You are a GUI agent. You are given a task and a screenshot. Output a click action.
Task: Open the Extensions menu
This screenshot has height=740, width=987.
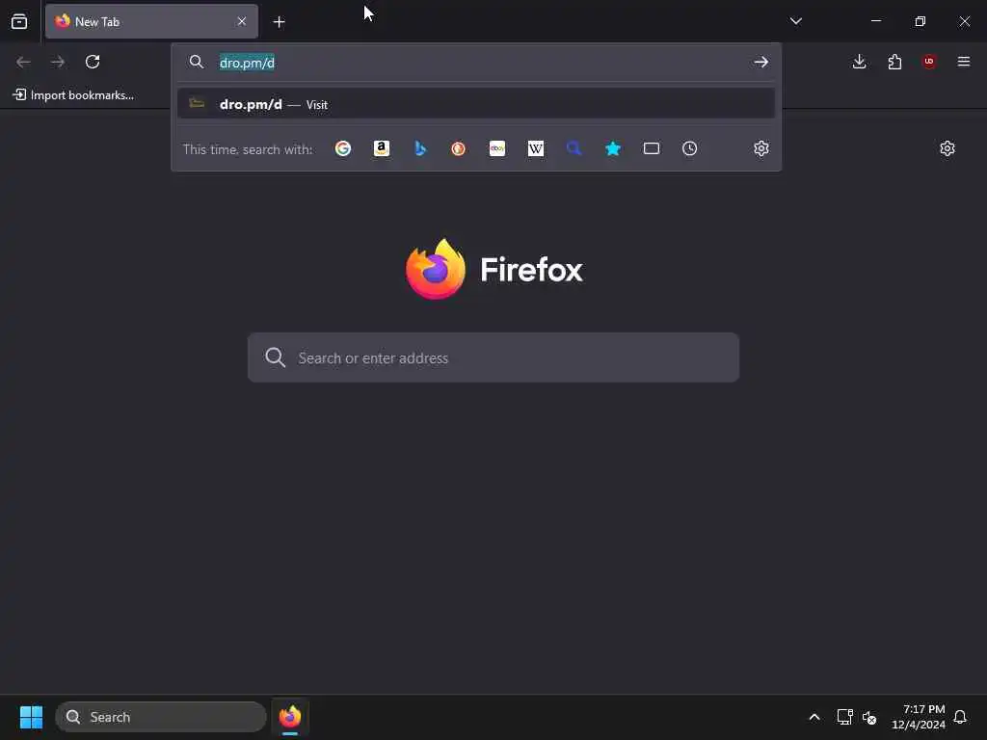894,62
